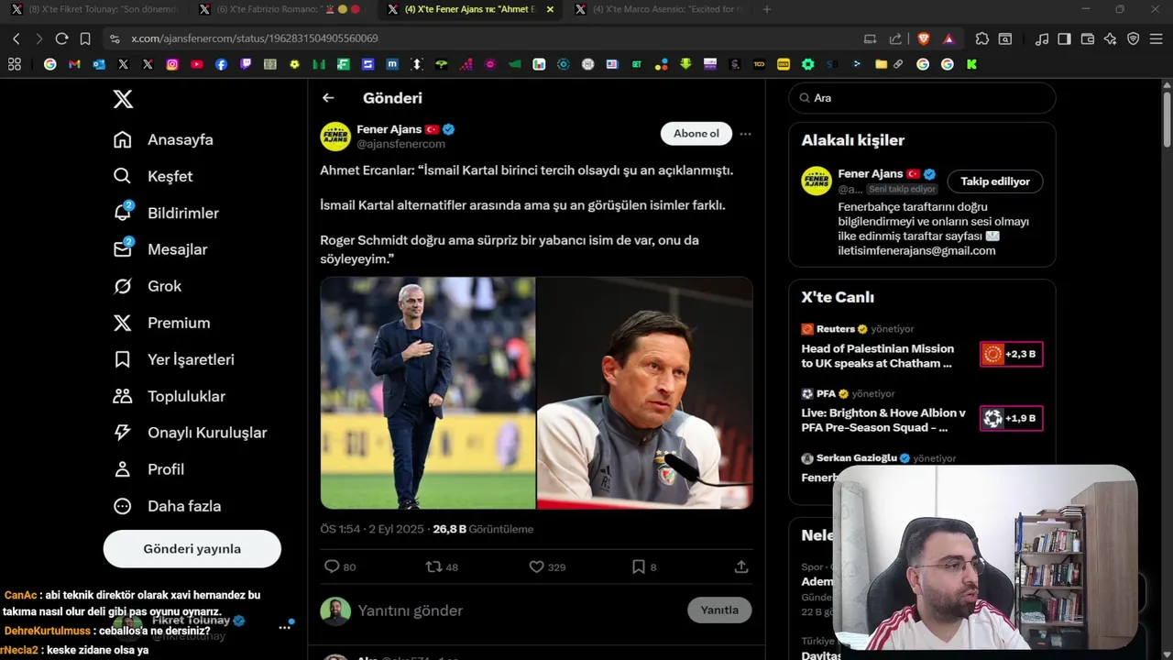Open the Leo AI sparkle icon
The image size is (1173, 660).
[1111, 38]
